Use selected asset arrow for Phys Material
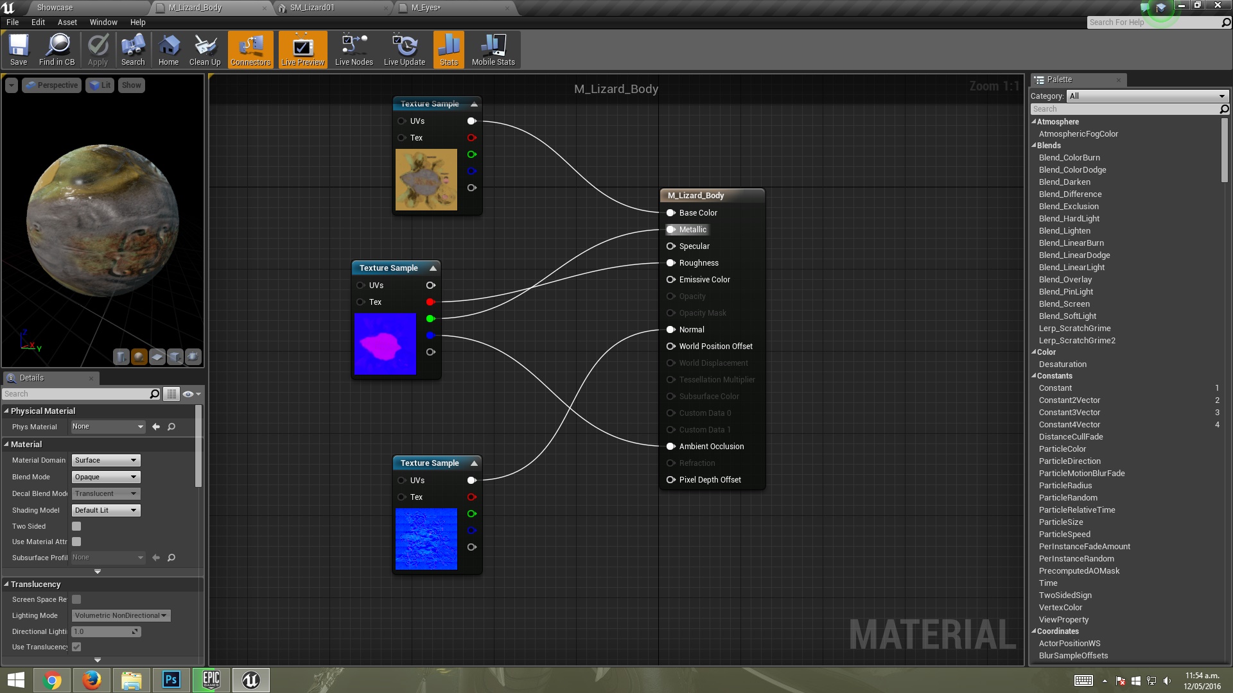This screenshot has width=1233, height=693. click(x=156, y=427)
